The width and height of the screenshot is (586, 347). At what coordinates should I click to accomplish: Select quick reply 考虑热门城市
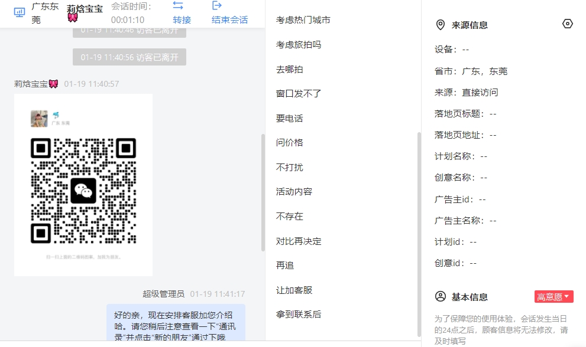click(x=303, y=20)
